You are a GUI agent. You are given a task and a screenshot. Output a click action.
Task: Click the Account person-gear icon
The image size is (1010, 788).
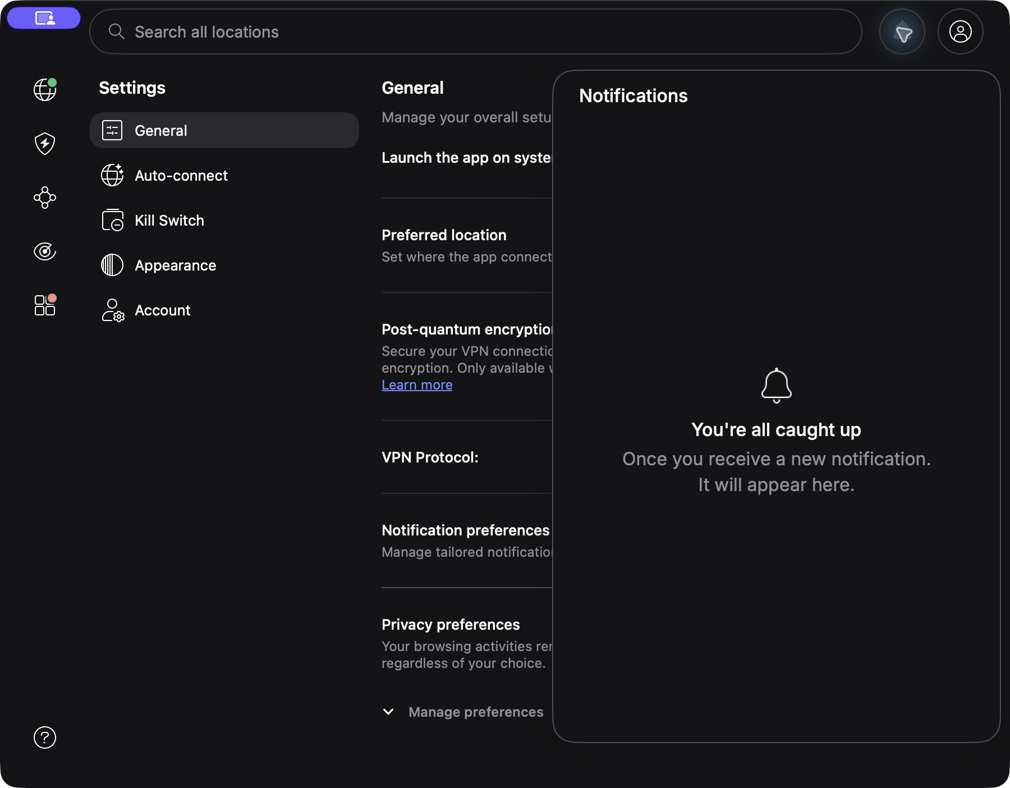point(113,310)
